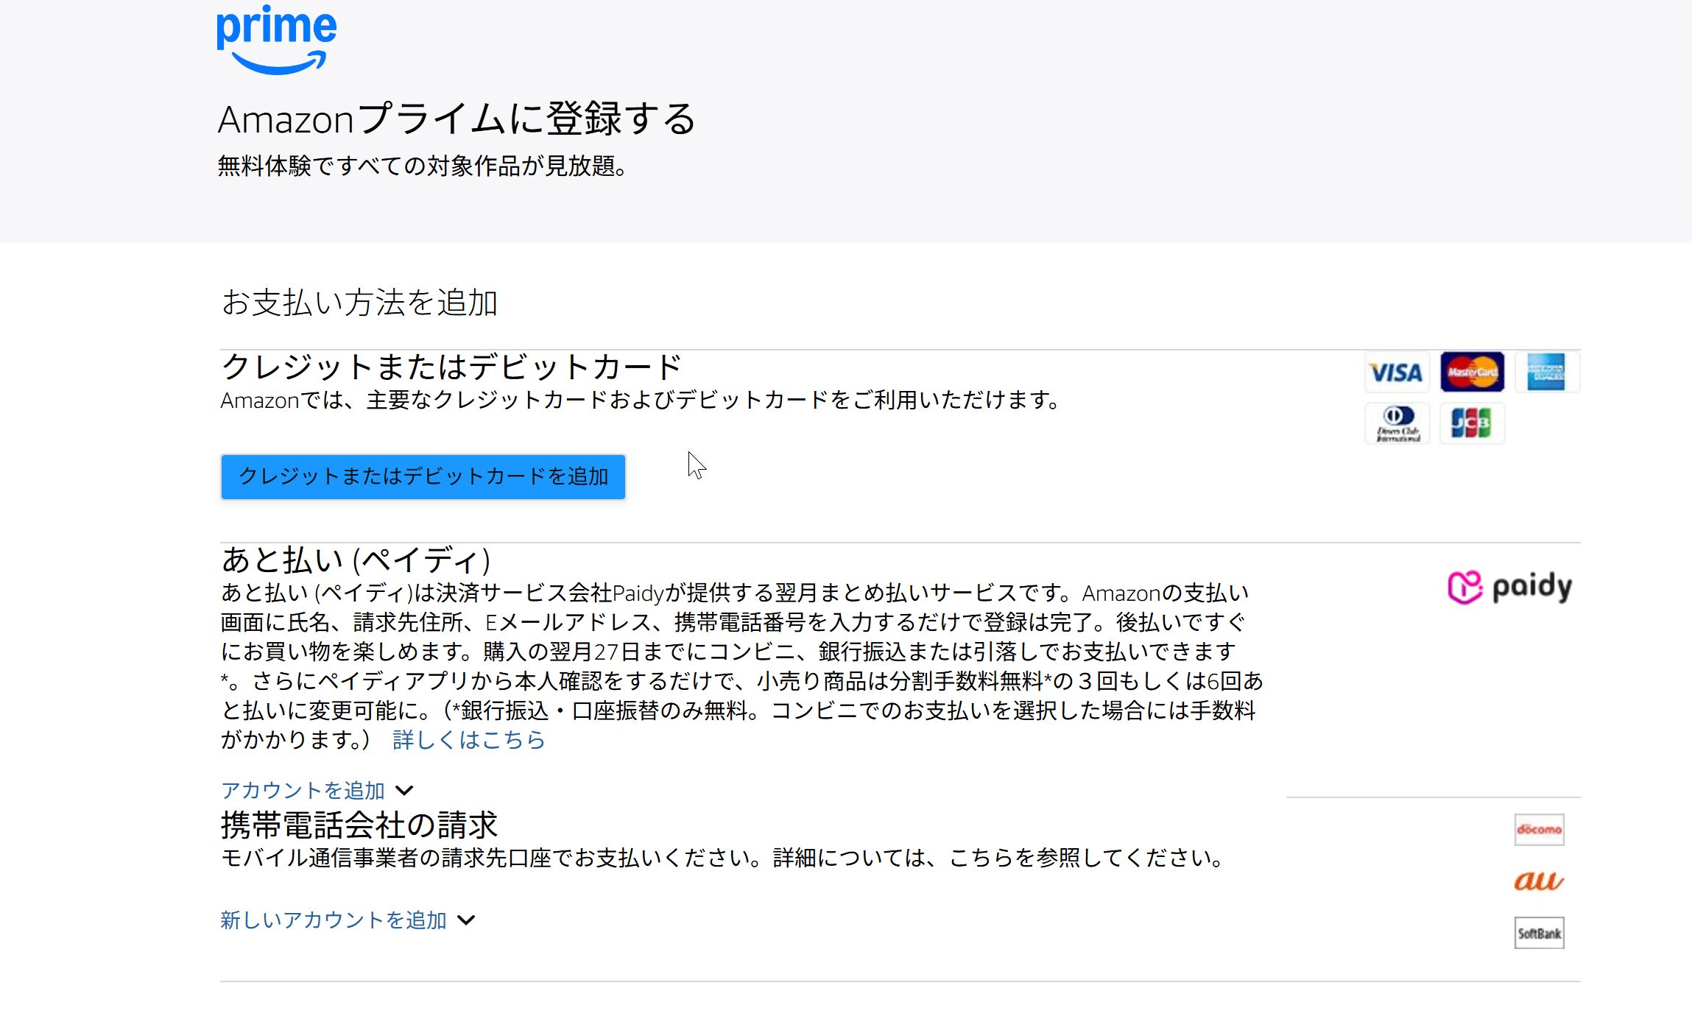Click chevron beside 新しいアカウントを追加
1692x1019 pixels.
(x=466, y=920)
